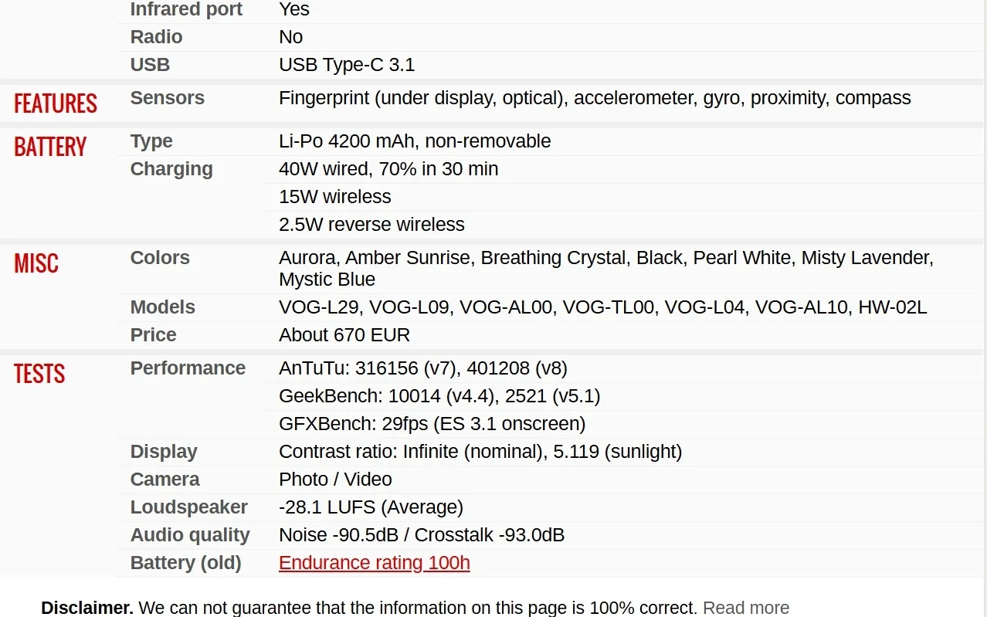Click the Display tests label

tap(164, 452)
